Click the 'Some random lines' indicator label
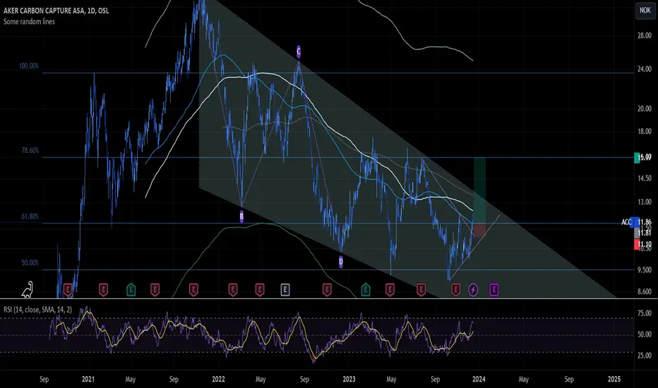This screenshot has height=388, width=658. [x=29, y=21]
